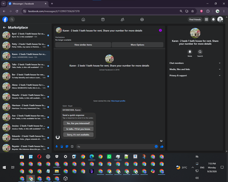Open WhatsApp from taskbar

[109, 157]
